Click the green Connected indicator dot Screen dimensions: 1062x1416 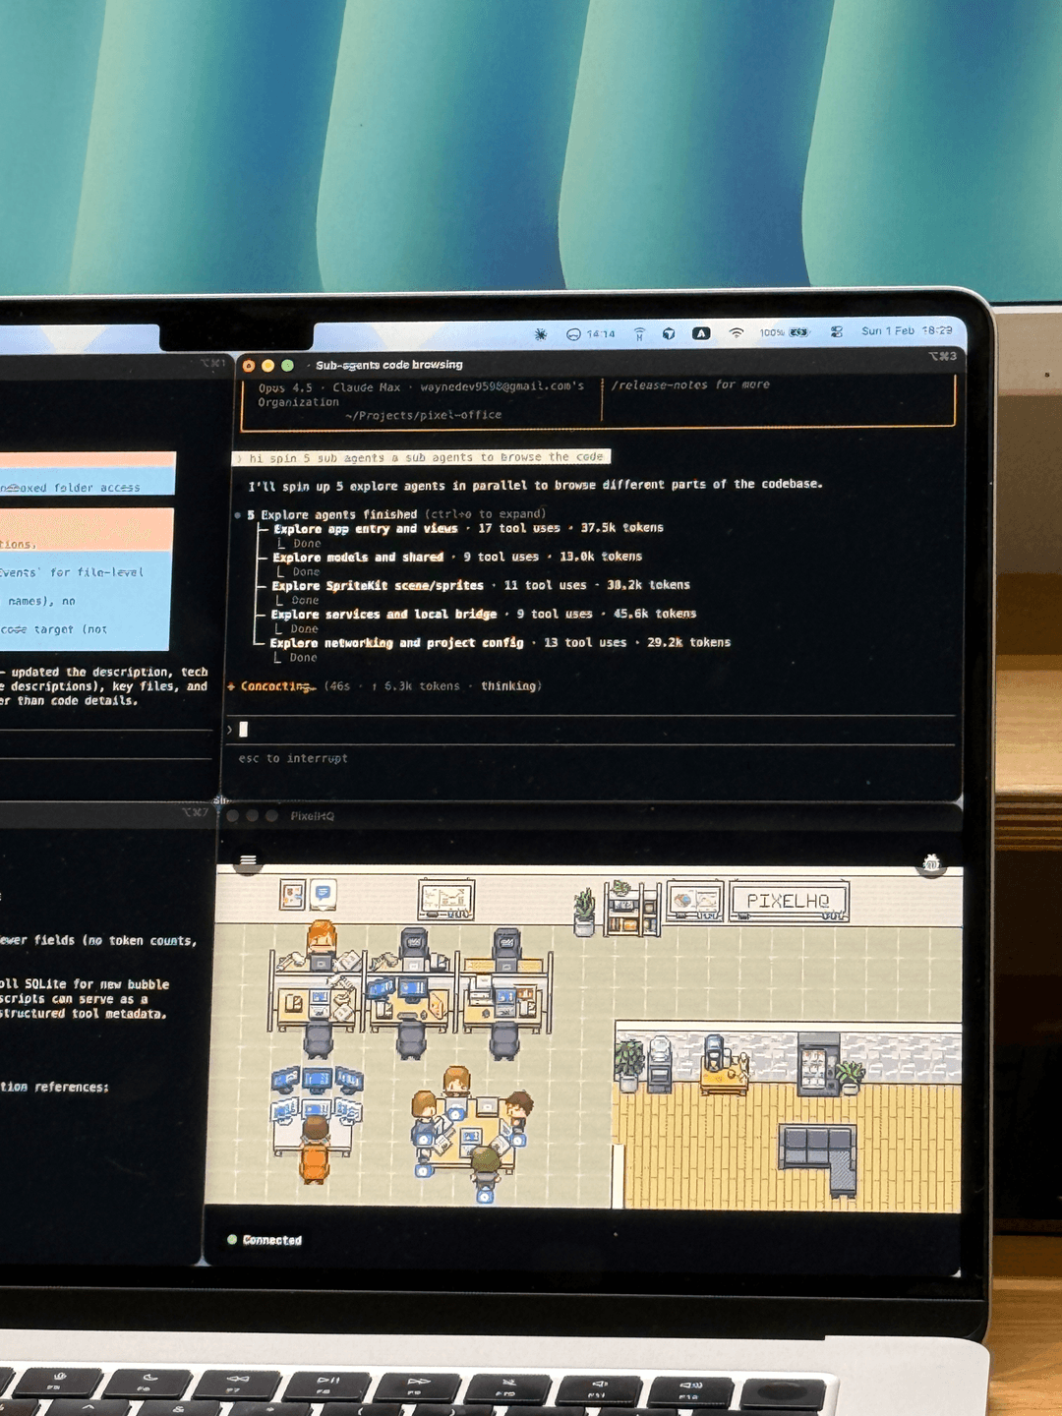(232, 1240)
